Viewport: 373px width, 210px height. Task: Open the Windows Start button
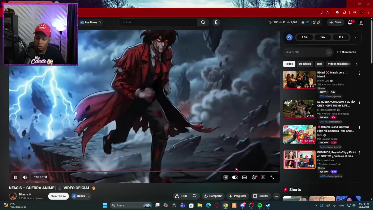pyautogui.click(x=105, y=205)
